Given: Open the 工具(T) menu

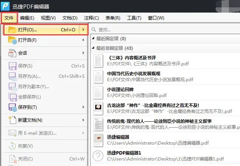Looking at the screenshot, I should [x=134, y=18].
